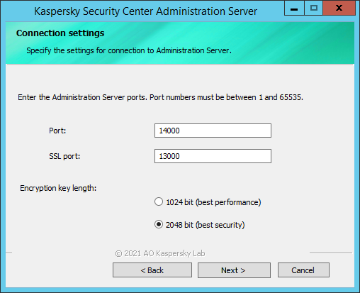This screenshot has width=360, height=293.
Task: Return with the Back button
Action: pos(152,270)
